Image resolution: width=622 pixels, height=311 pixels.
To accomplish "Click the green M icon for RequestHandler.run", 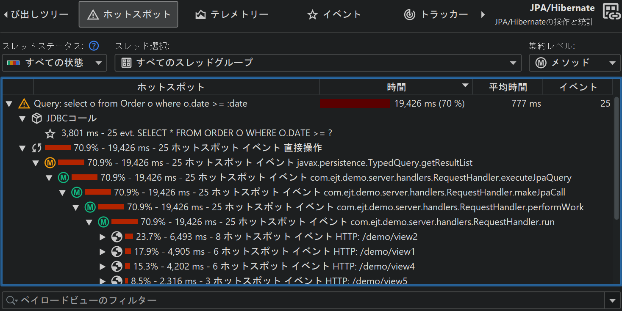I will pyautogui.click(x=103, y=222).
